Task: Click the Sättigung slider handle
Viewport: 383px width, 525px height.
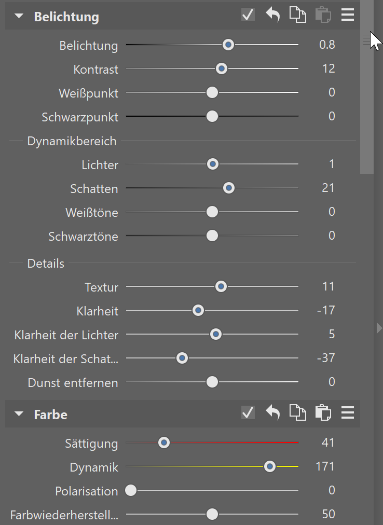Action: (x=164, y=443)
